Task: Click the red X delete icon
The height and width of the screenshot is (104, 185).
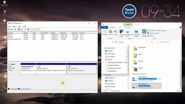Action: pyautogui.click(x=28, y=29)
